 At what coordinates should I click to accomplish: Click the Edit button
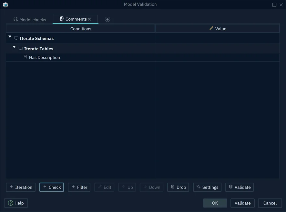(104, 187)
